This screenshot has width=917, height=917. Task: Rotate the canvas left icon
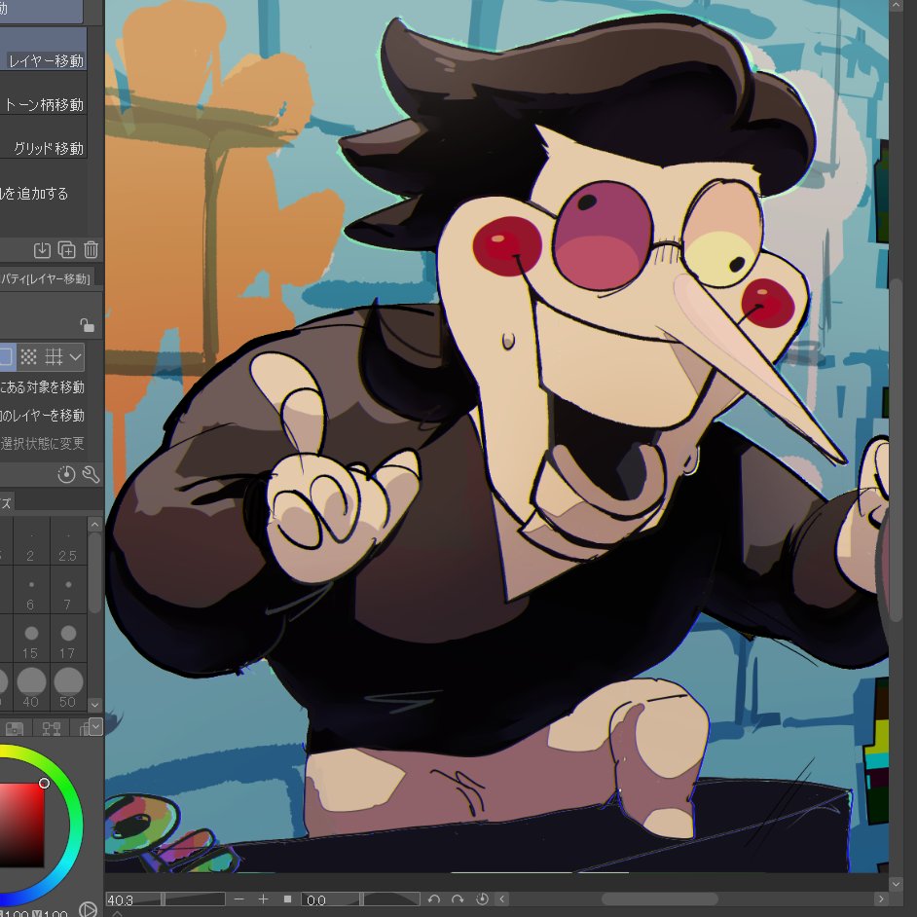click(433, 899)
